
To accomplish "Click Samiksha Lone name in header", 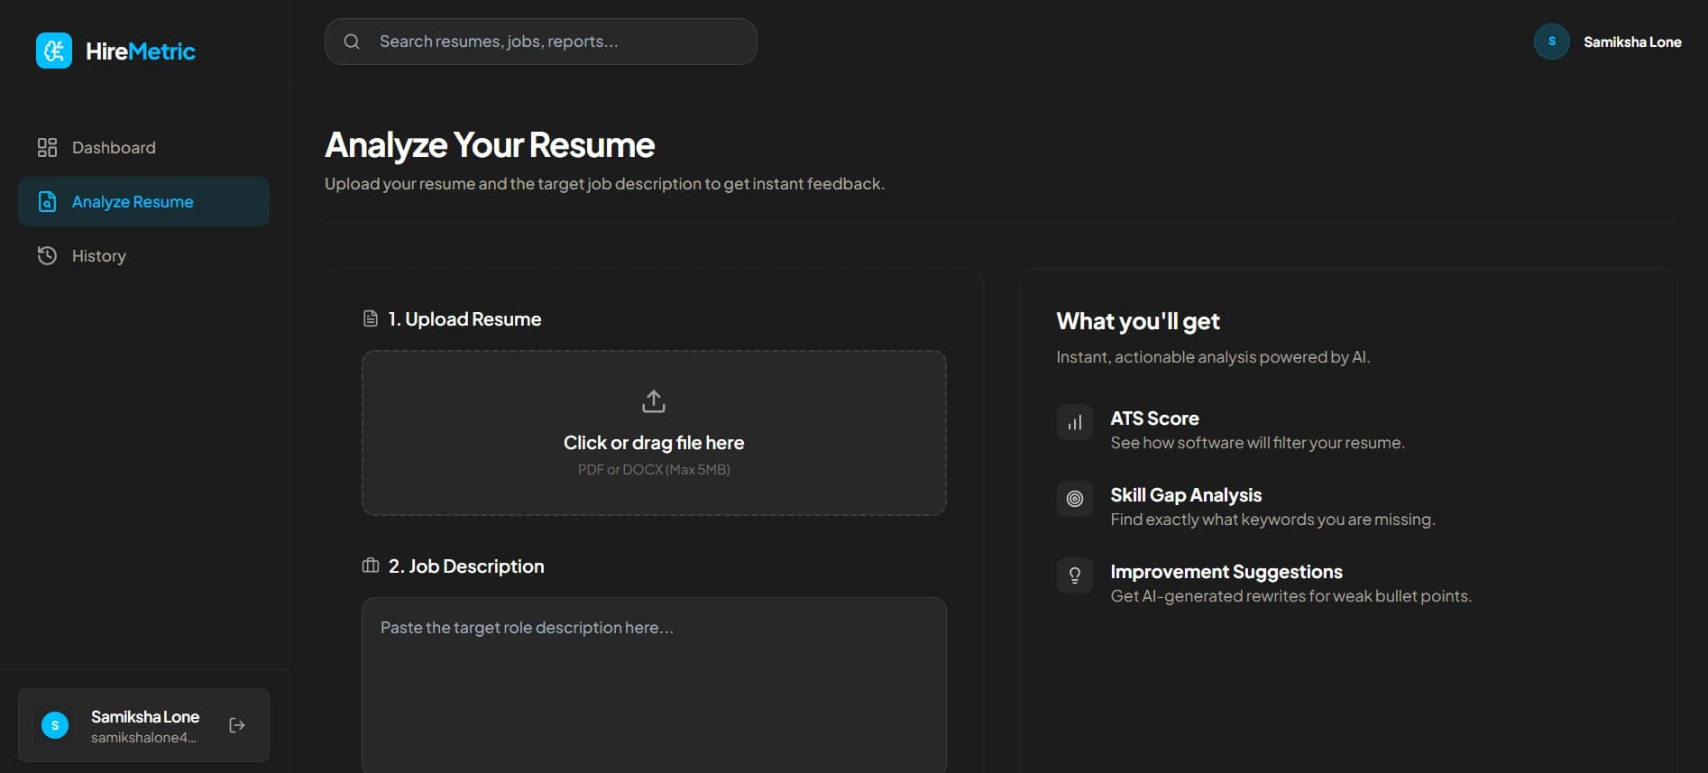I will [1632, 41].
